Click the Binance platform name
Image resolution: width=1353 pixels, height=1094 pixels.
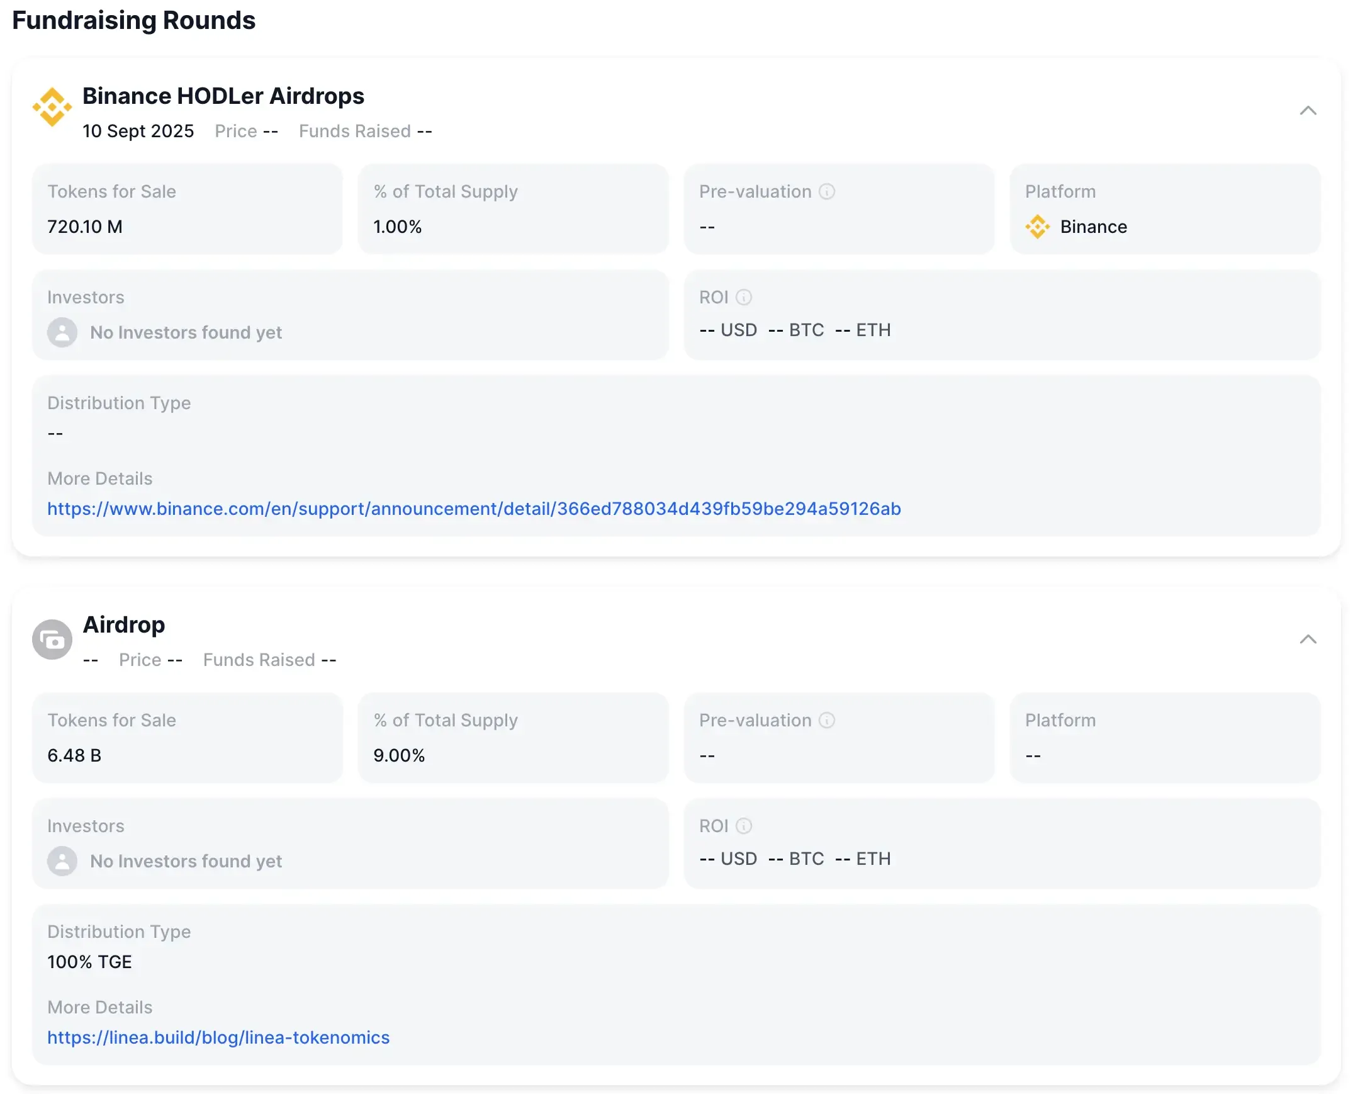tap(1093, 227)
